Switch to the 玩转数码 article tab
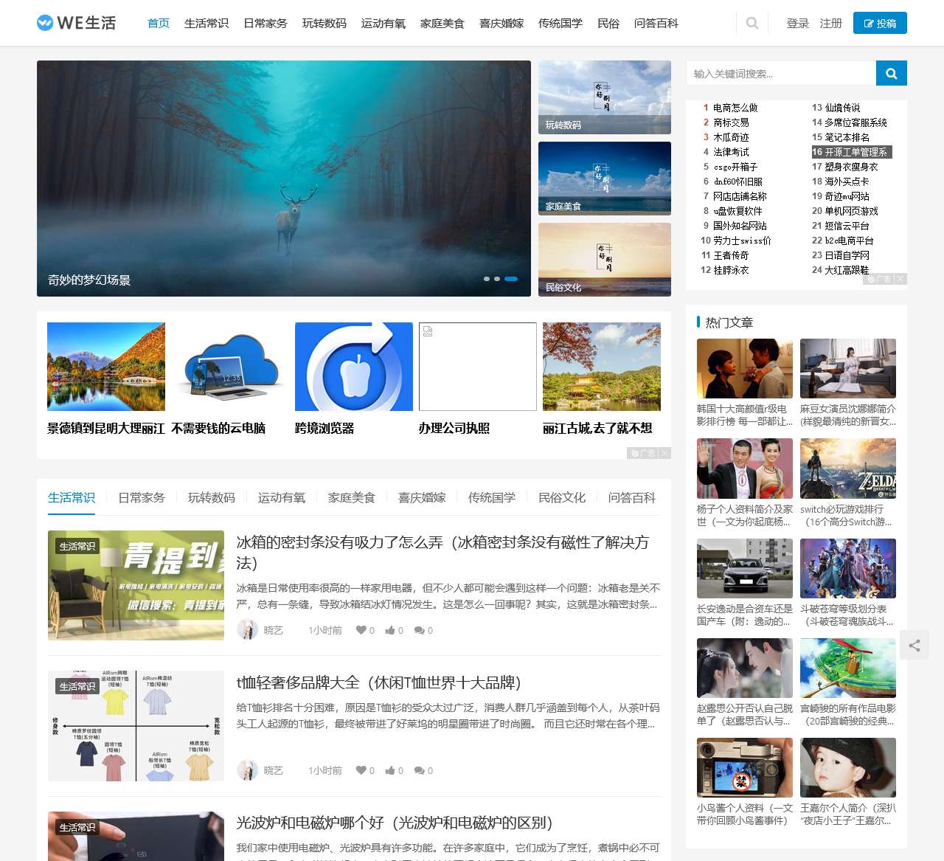Image resolution: width=944 pixels, height=861 pixels. [x=212, y=497]
